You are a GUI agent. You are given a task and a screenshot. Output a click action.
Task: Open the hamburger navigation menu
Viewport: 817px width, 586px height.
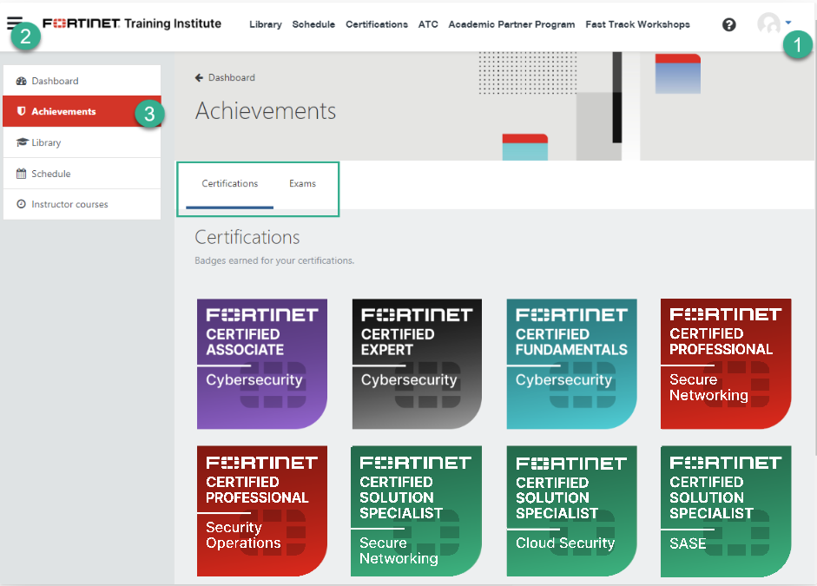coord(15,23)
